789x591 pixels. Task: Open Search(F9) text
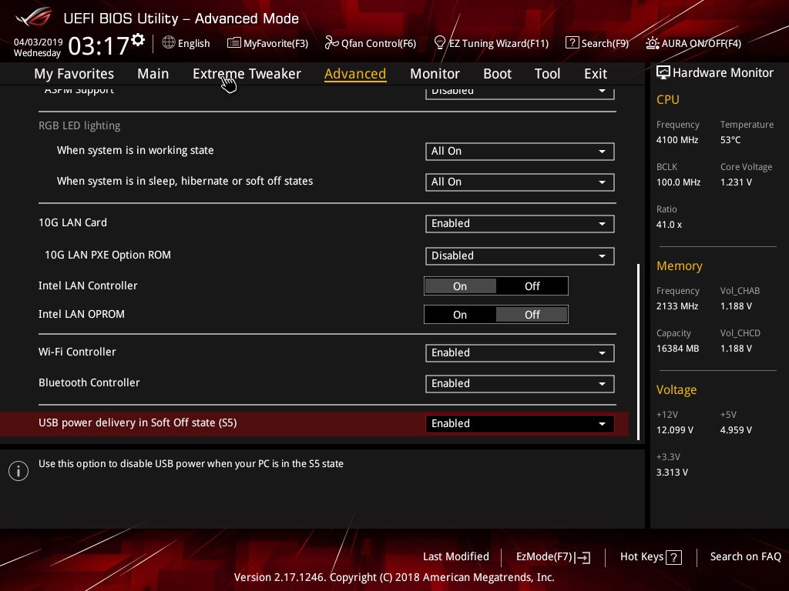tap(605, 43)
